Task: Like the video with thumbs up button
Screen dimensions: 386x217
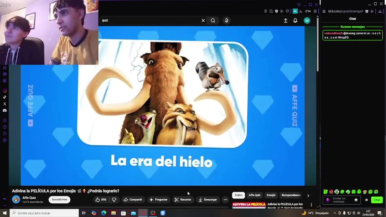Action: pos(101,200)
